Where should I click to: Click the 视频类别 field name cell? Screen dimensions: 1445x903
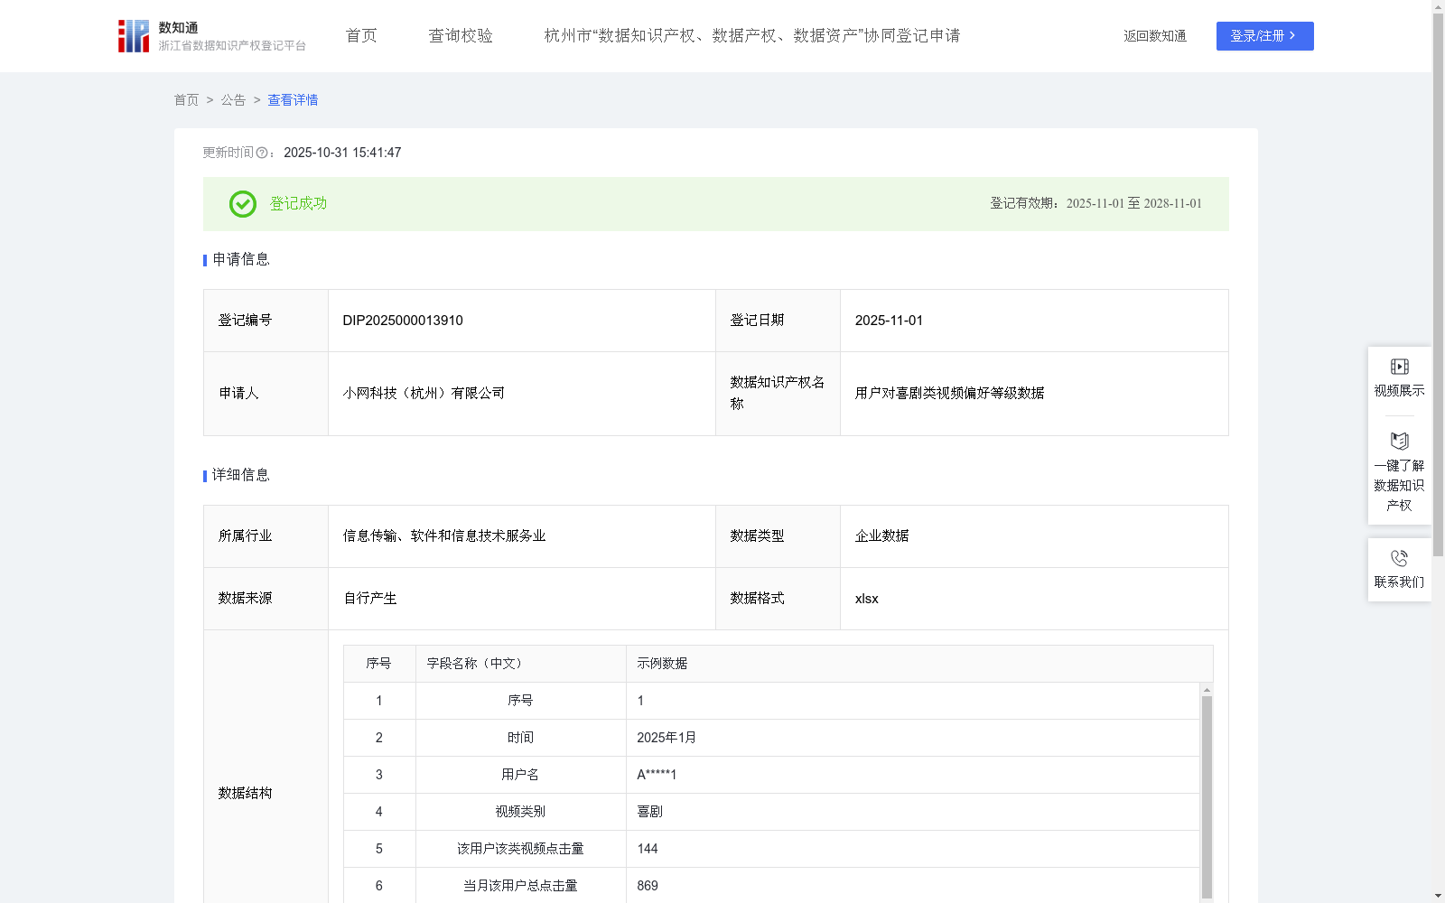520,812
